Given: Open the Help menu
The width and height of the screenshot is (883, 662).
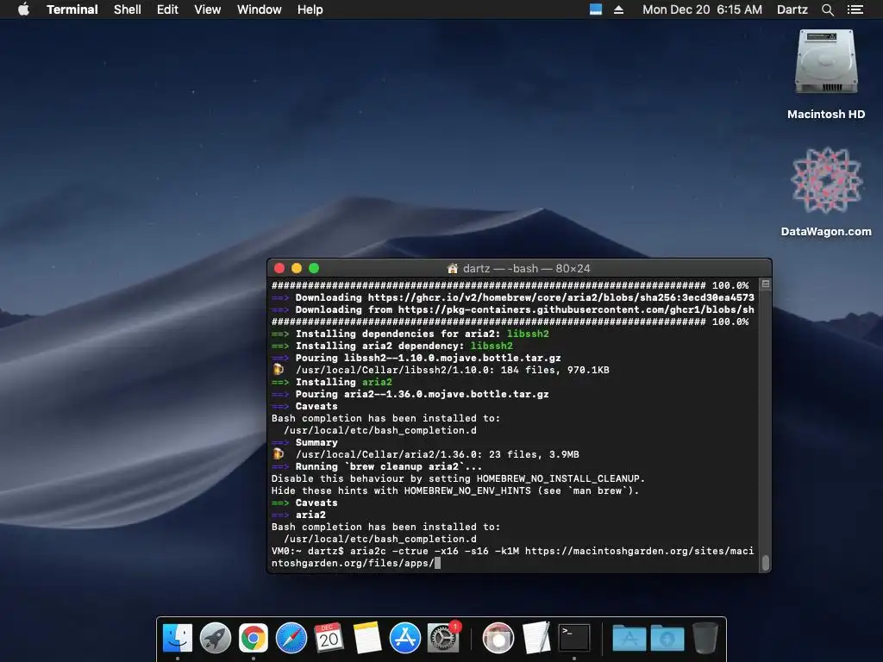Looking at the screenshot, I should (310, 9).
